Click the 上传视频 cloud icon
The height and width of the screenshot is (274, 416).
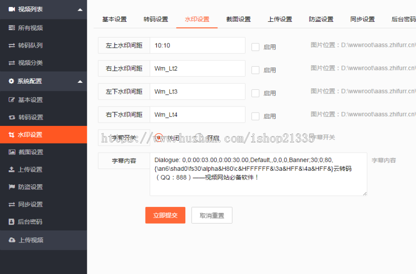pyautogui.click(x=12, y=240)
